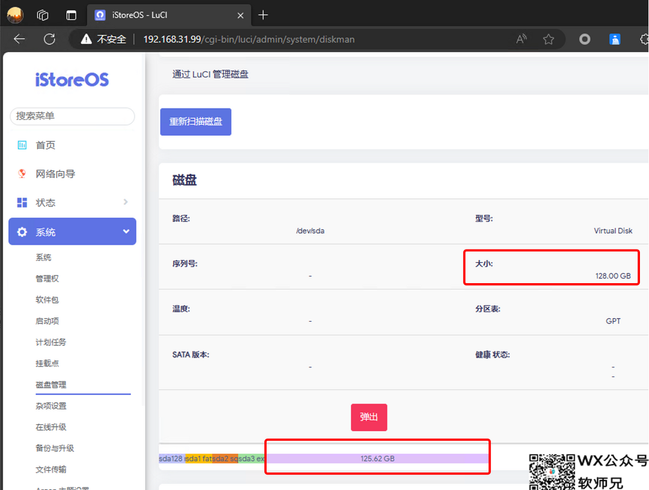Open the browser workspaces icon

point(43,15)
